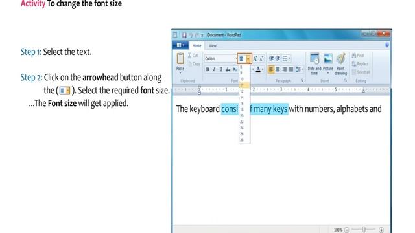The height and width of the screenshot is (233, 415).
Task: Expand the Paste options arrow
Action: (180, 73)
